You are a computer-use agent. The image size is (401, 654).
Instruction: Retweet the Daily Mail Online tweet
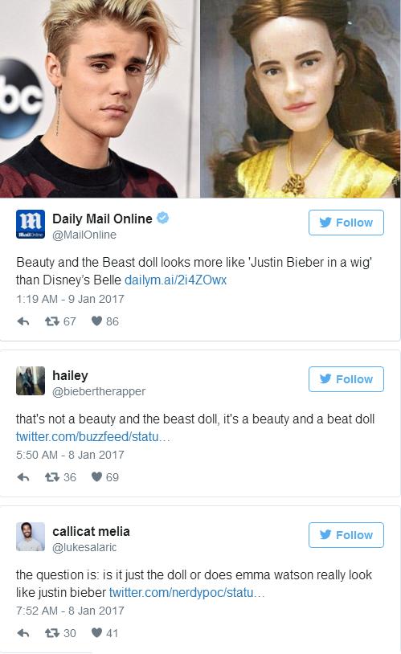pyautogui.click(x=51, y=321)
